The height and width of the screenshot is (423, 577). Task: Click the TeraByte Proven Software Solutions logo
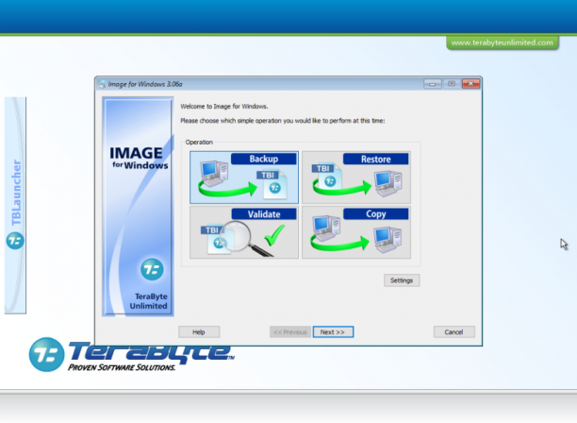pos(131,354)
